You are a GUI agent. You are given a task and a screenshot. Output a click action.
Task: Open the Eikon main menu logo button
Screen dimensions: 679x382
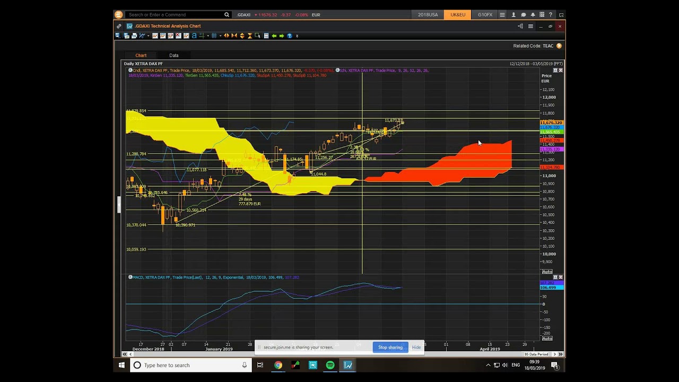click(x=118, y=15)
